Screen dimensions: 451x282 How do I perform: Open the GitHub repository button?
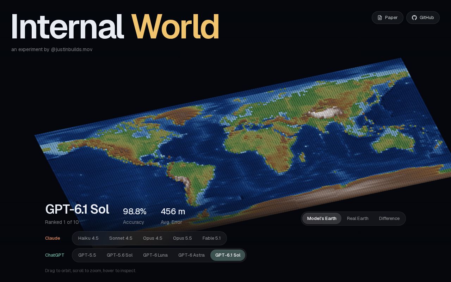pyautogui.click(x=423, y=18)
